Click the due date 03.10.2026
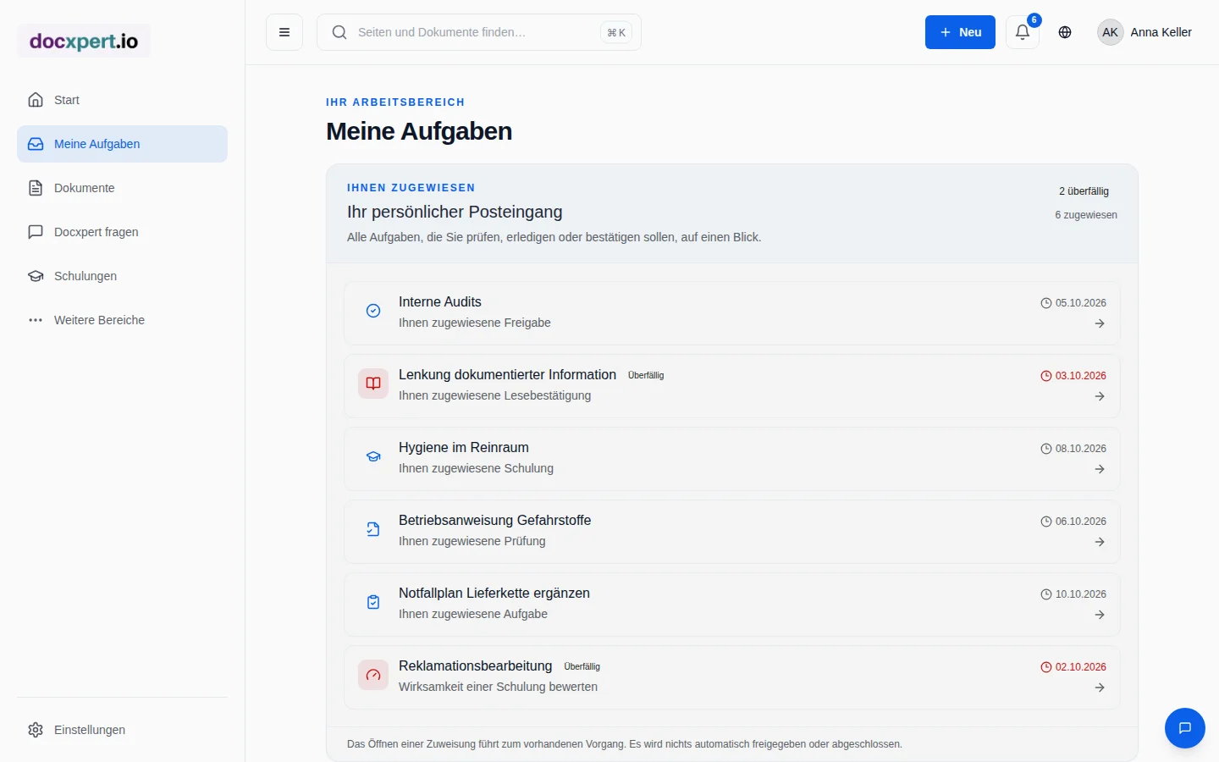Screen dimensions: 1219x762 pyautogui.click(x=1073, y=376)
